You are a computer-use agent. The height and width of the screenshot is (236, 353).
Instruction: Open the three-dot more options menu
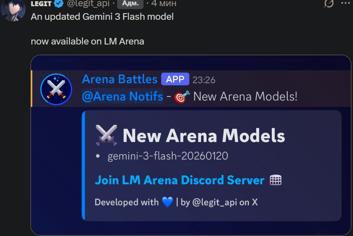(x=346, y=3)
